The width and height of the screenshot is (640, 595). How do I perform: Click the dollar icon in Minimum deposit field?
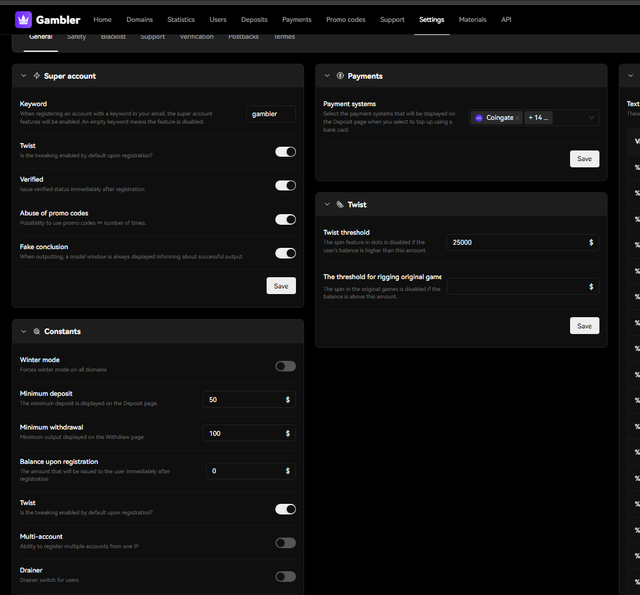pyautogui.click(x=287, y=400)
